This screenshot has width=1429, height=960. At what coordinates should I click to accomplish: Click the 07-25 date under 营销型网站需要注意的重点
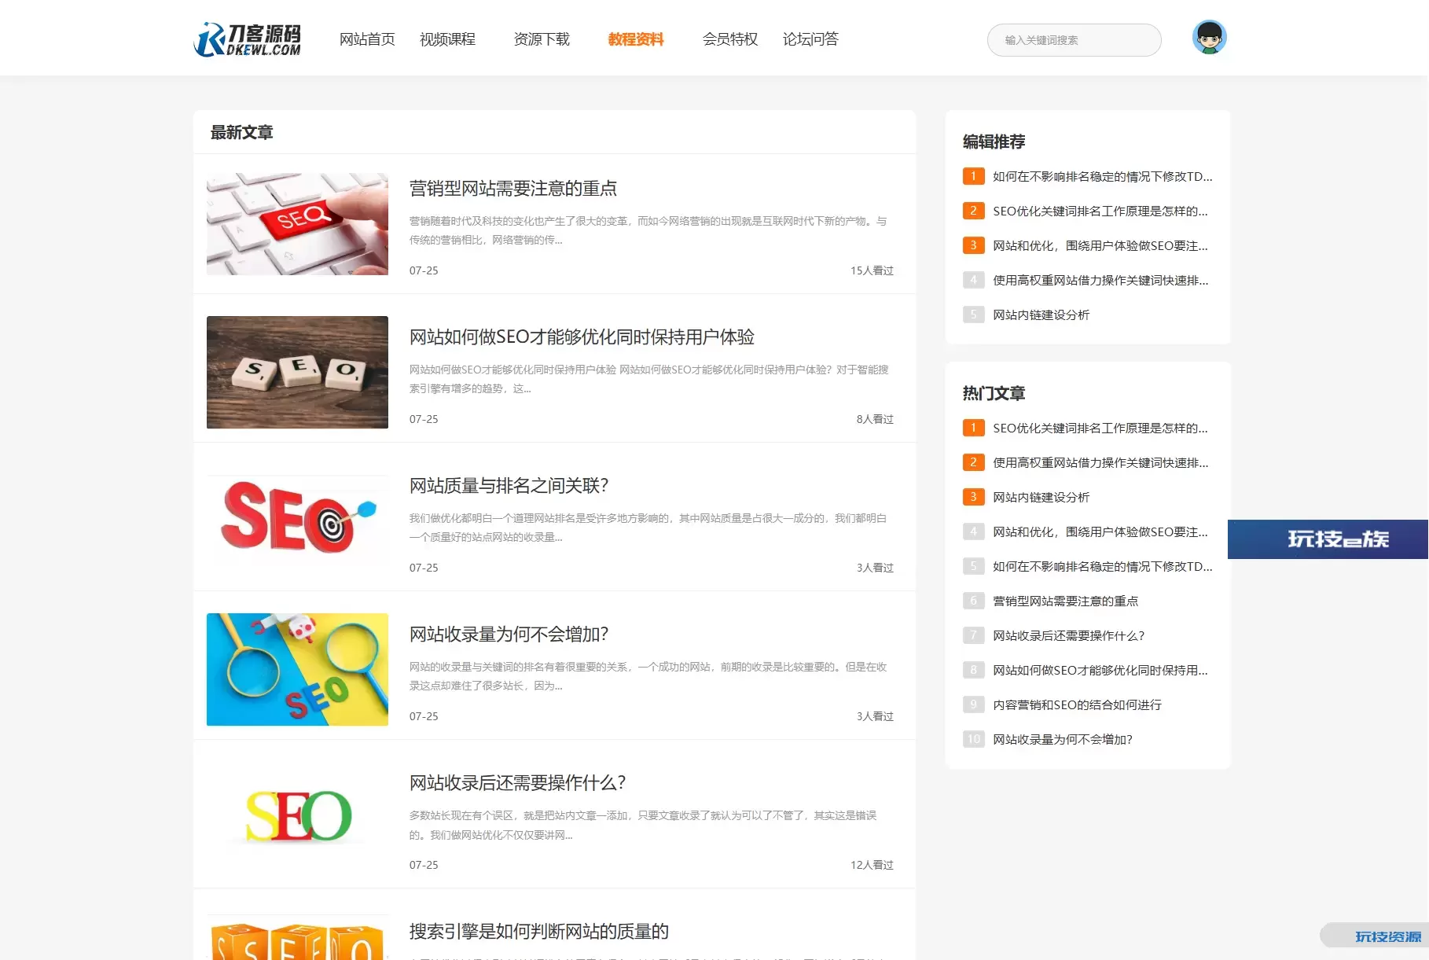[424, 270]
